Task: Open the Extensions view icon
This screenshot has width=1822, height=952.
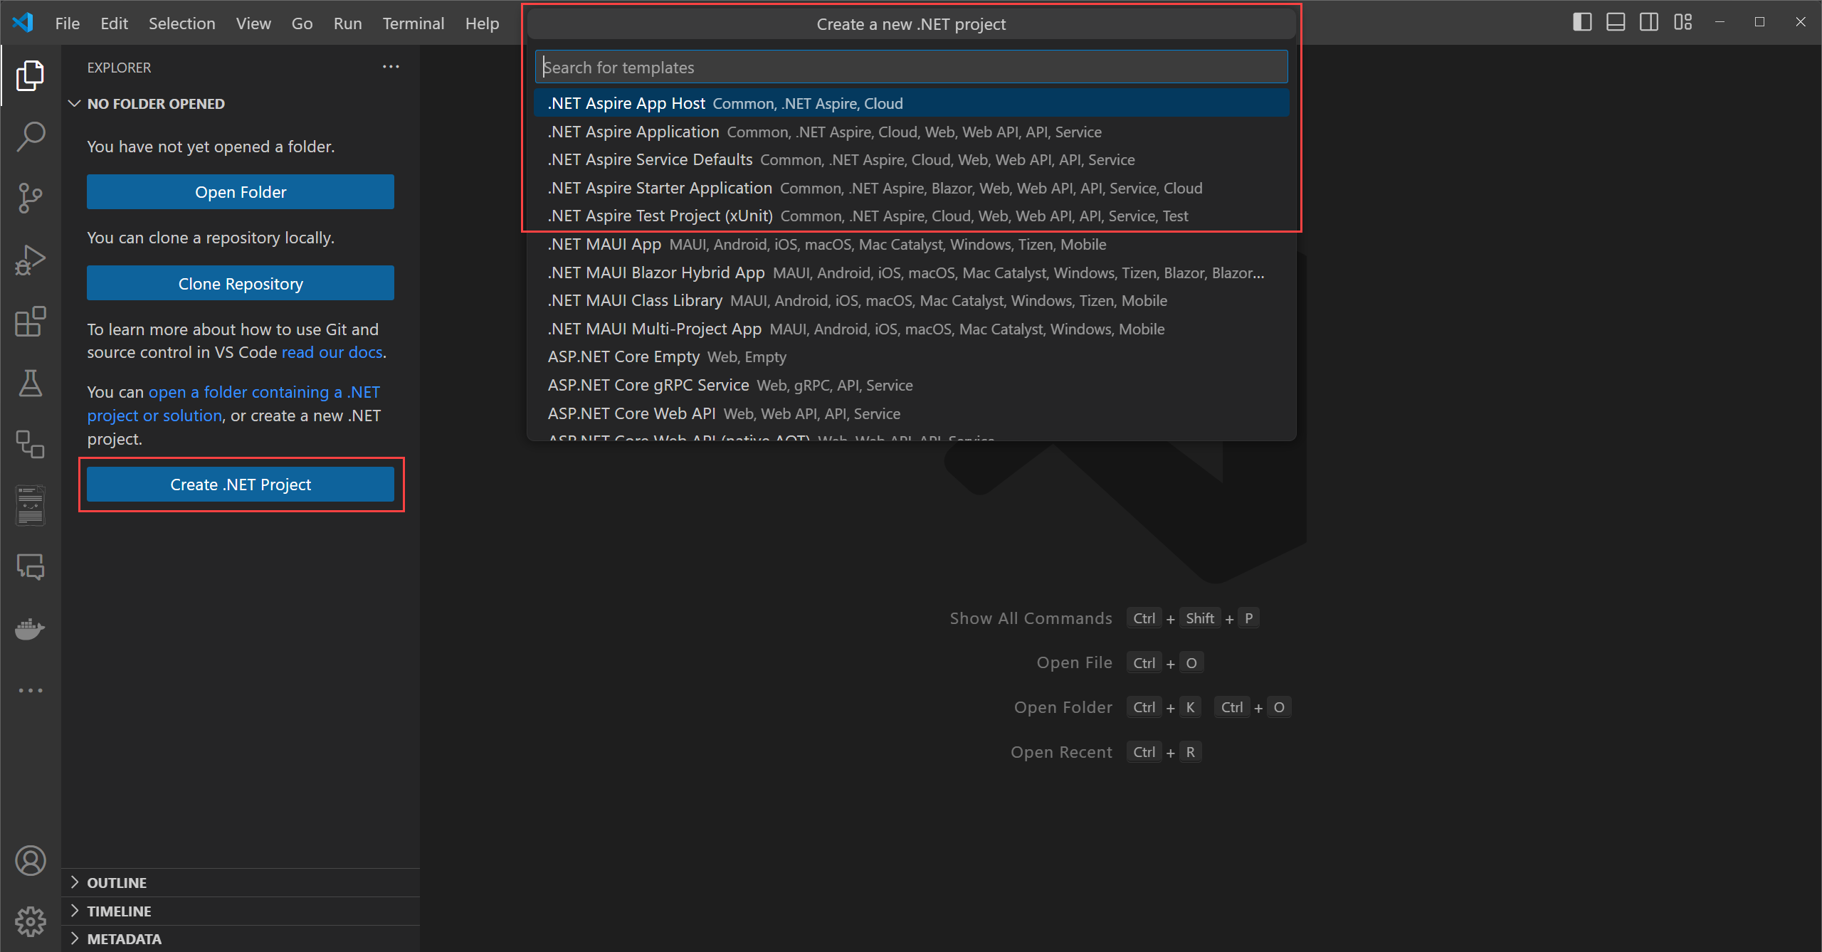Action: click(30, 322)
